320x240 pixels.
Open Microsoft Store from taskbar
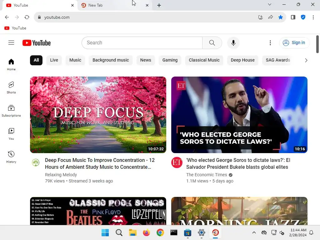(x=187, y=232)
